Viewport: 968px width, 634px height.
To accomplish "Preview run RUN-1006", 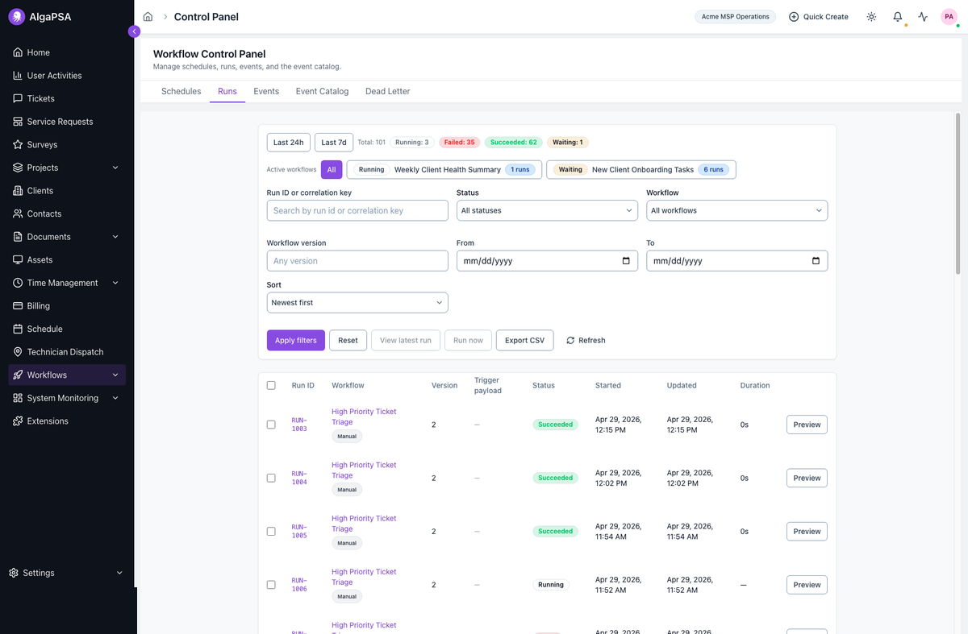I will (807, 585).
